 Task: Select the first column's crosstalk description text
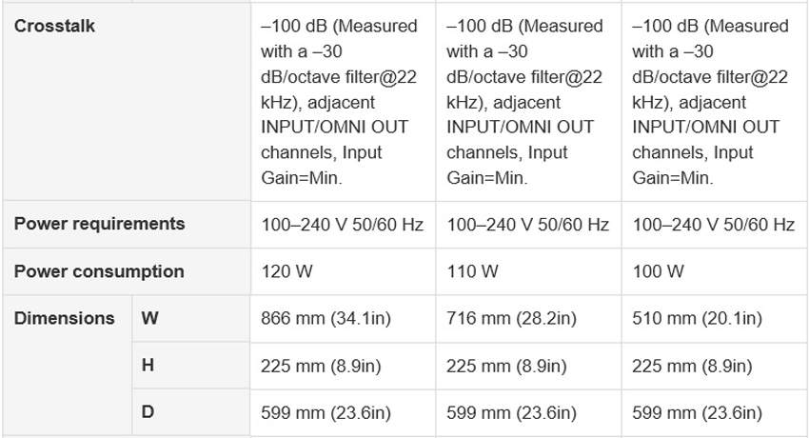[339, 102]
